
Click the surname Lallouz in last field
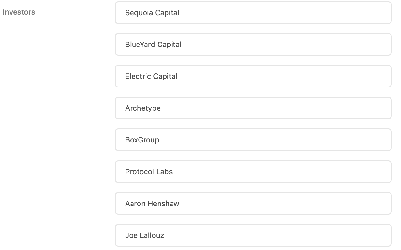click(152, 235)
